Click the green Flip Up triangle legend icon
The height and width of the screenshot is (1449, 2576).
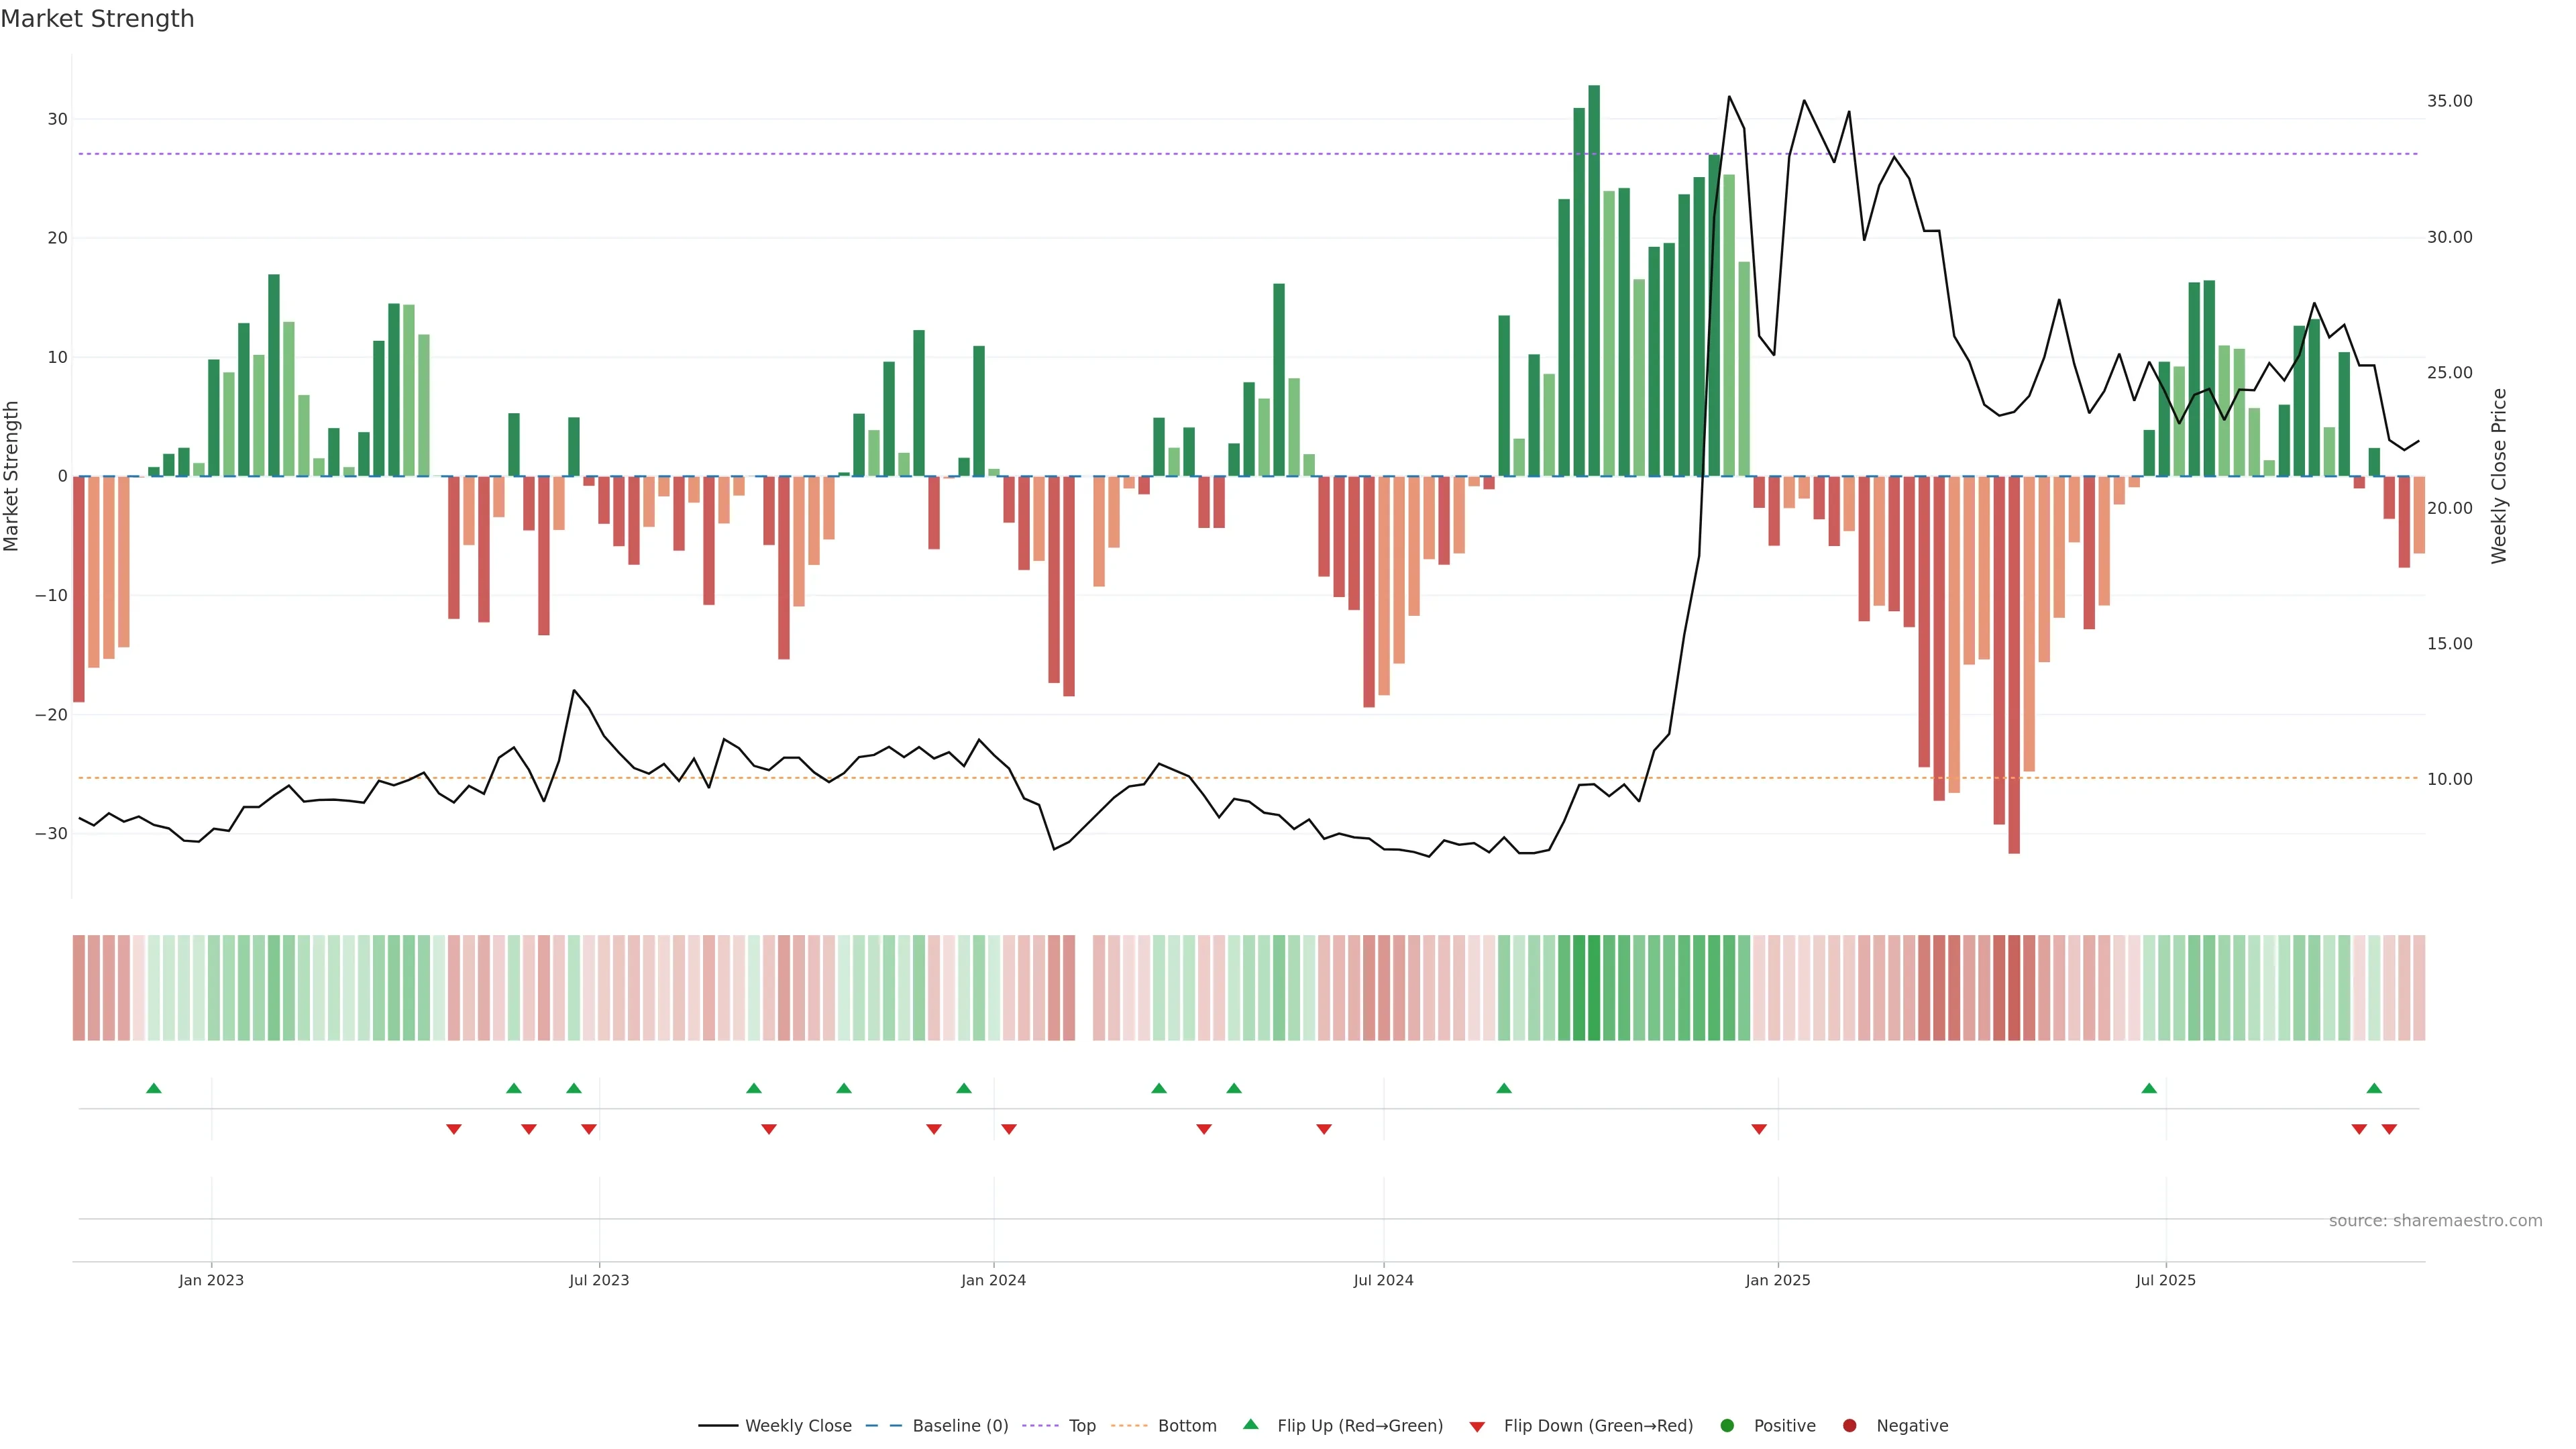click(1250, 1424)
